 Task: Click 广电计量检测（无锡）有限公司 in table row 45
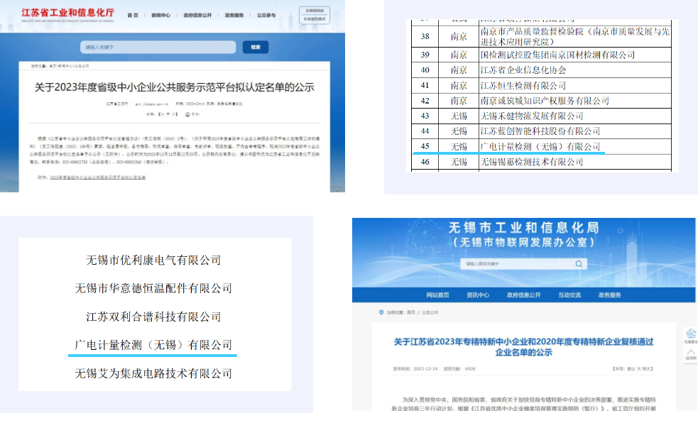click(540, 146)
